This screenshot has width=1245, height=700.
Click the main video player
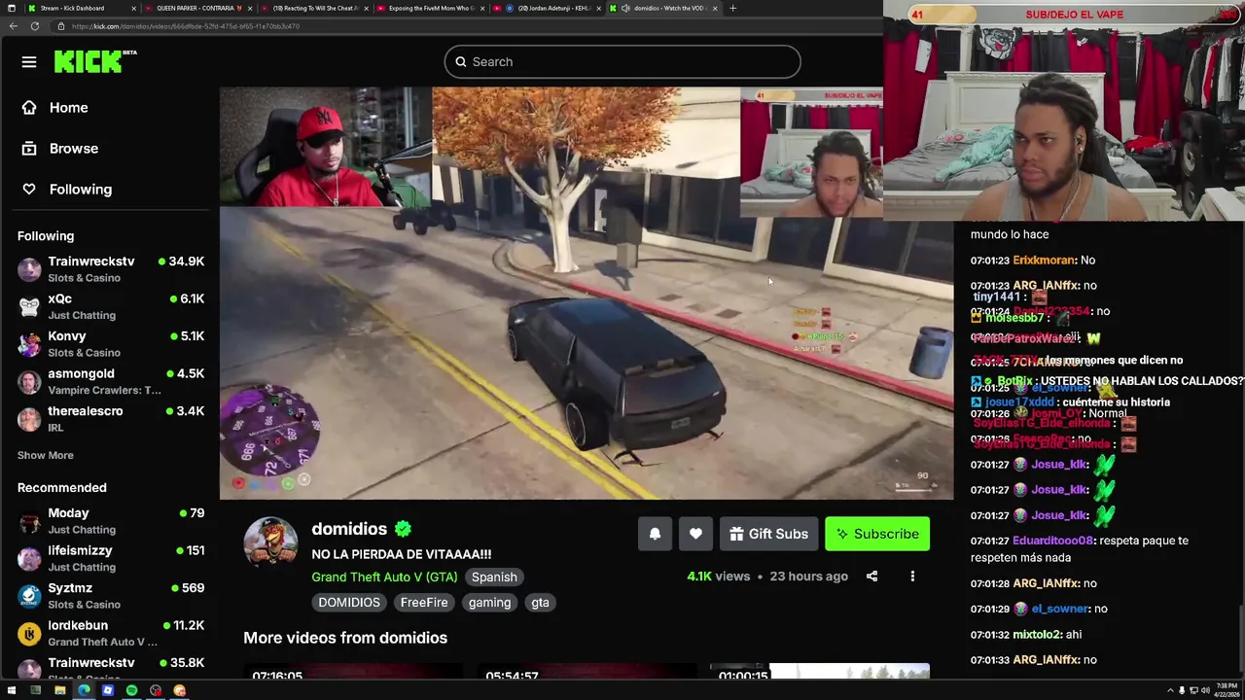click(x=587, y=294)
